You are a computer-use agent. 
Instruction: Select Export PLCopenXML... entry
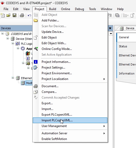click(70, 115)
